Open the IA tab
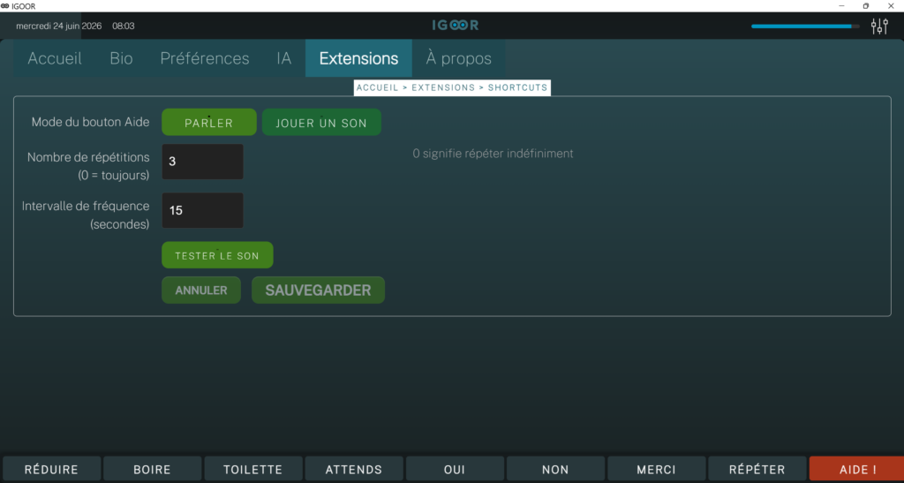The width and height of the screenshot is (904, 483). tap(283, 58)
